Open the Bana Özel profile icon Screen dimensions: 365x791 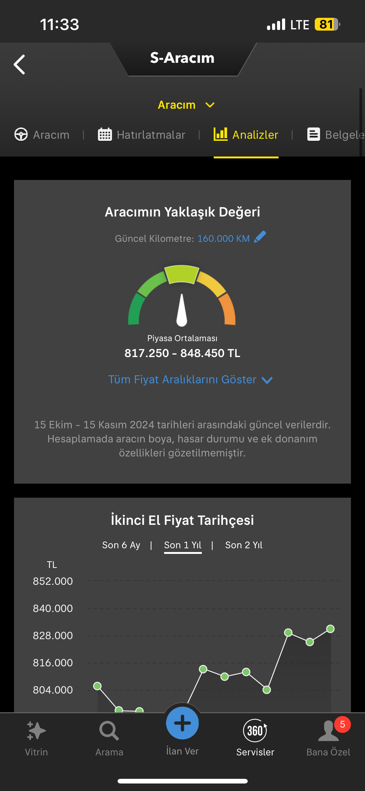[328, 731]
